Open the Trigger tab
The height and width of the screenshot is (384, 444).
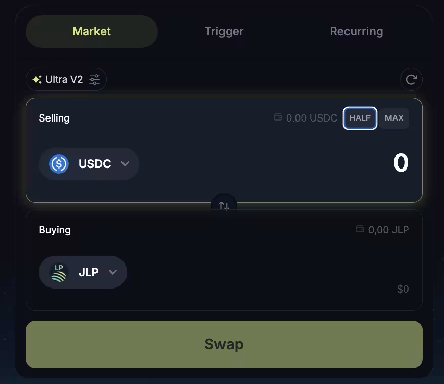tap(224, 32)
